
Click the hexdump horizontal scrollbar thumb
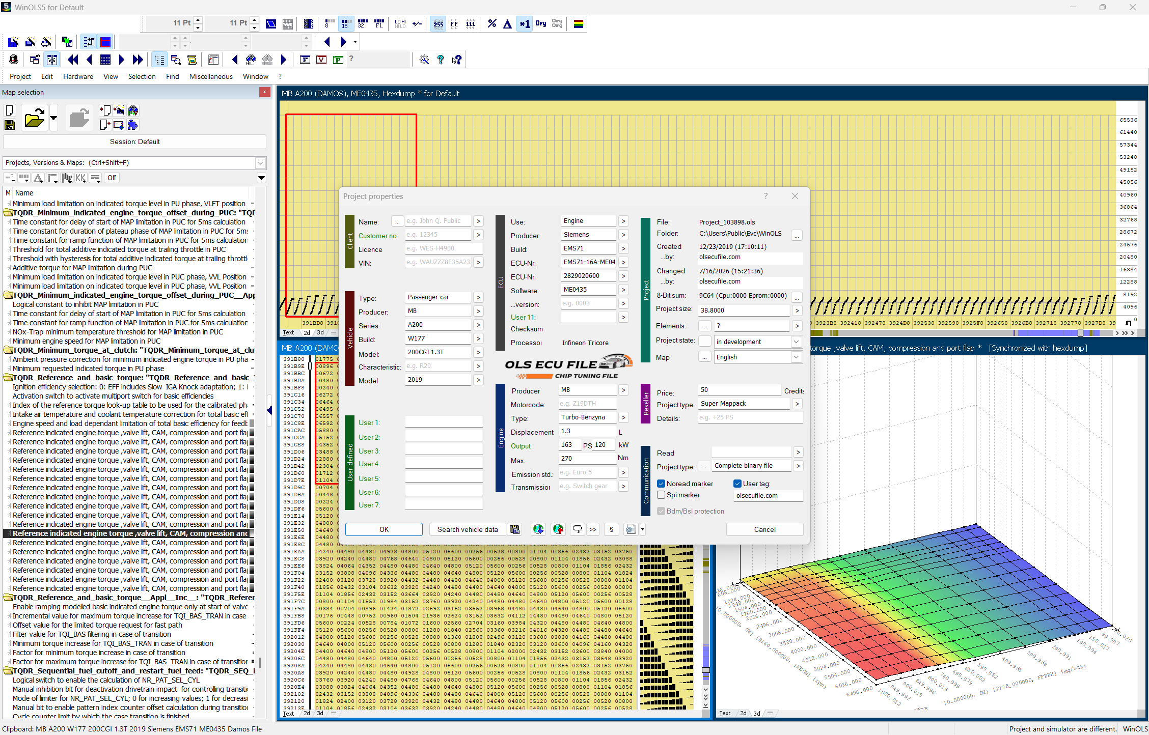pos(1080,333)
